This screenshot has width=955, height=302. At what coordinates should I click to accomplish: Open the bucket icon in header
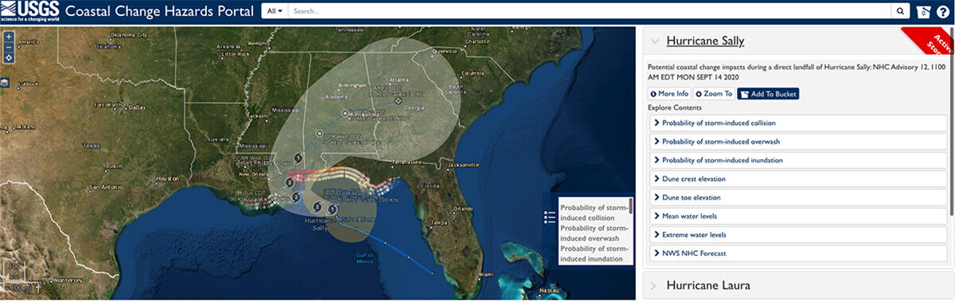923,12
